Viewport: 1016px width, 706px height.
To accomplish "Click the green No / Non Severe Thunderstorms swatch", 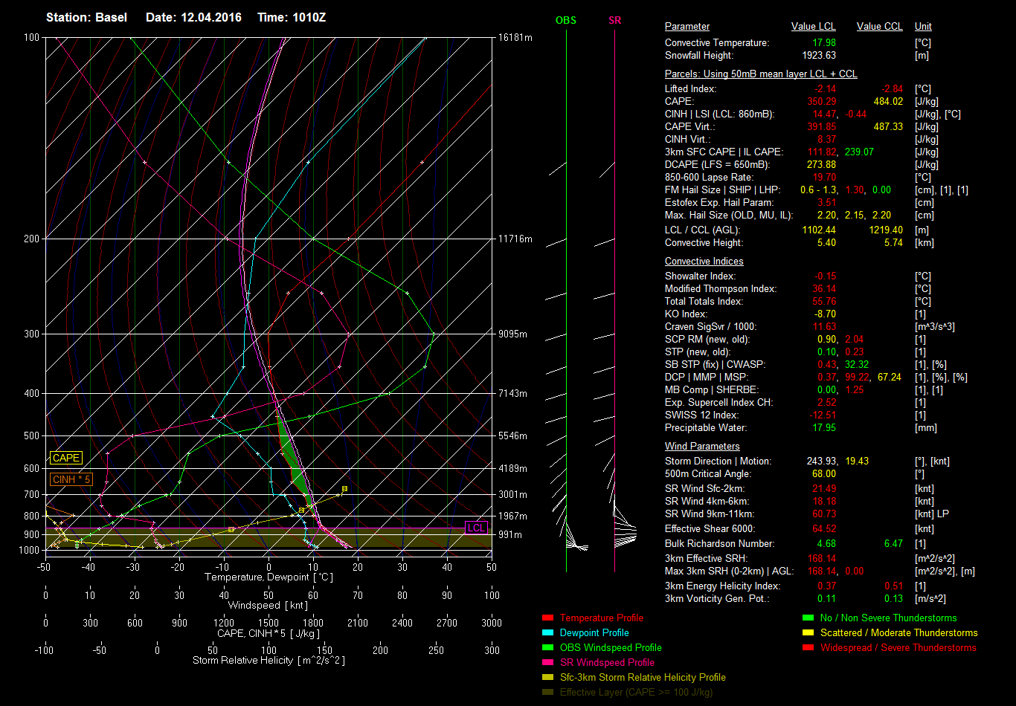I will coord(808,618).
